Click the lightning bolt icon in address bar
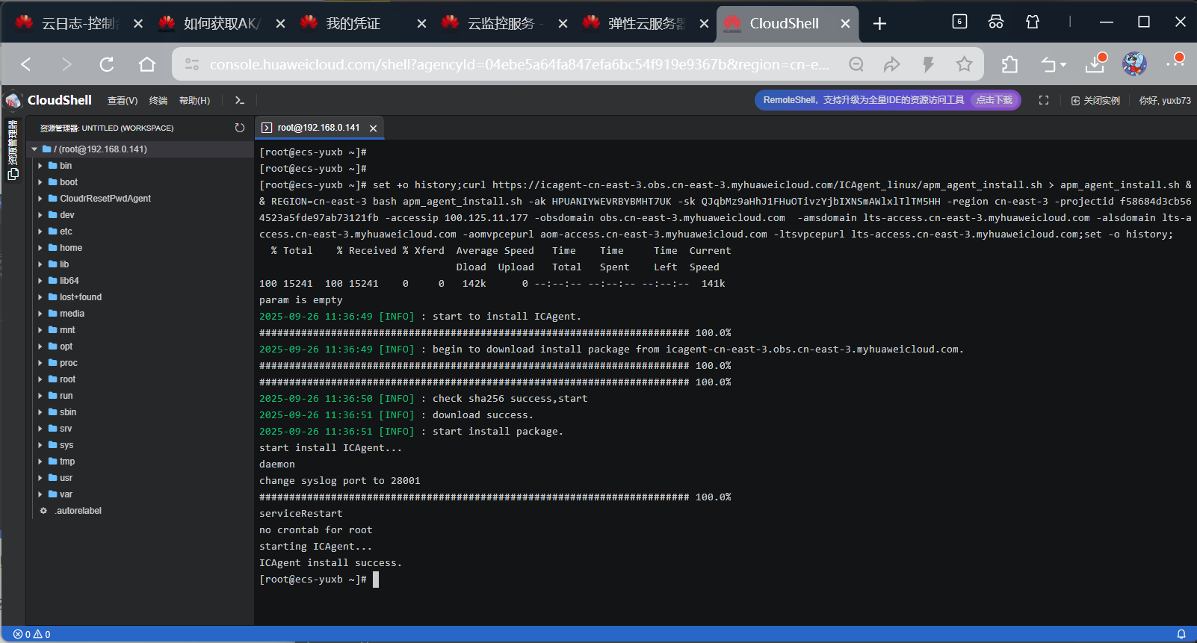The width and height of the screenshot is (1197, 643). (928, 64)
